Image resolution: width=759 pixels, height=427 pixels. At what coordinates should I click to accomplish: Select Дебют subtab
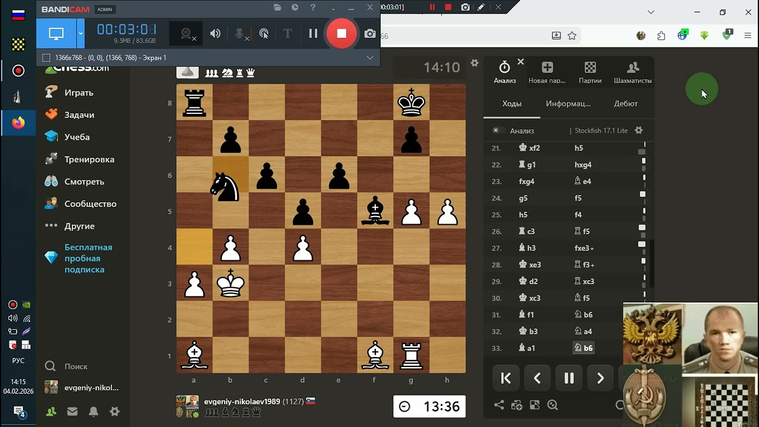[x=626, y=103]
